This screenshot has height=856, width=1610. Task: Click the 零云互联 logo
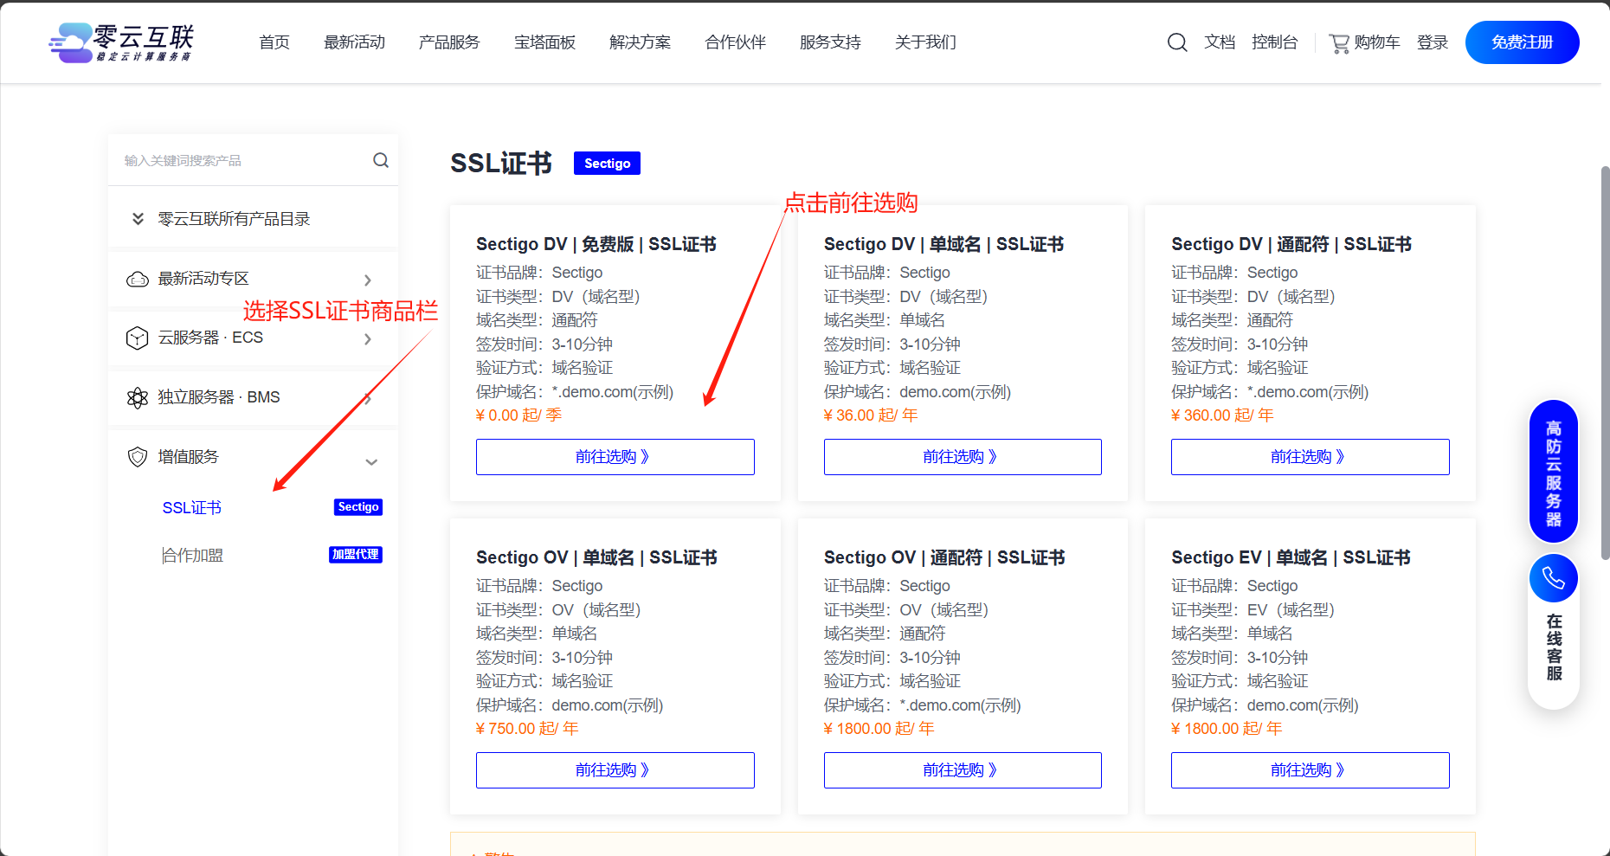(x=121, y=42)
